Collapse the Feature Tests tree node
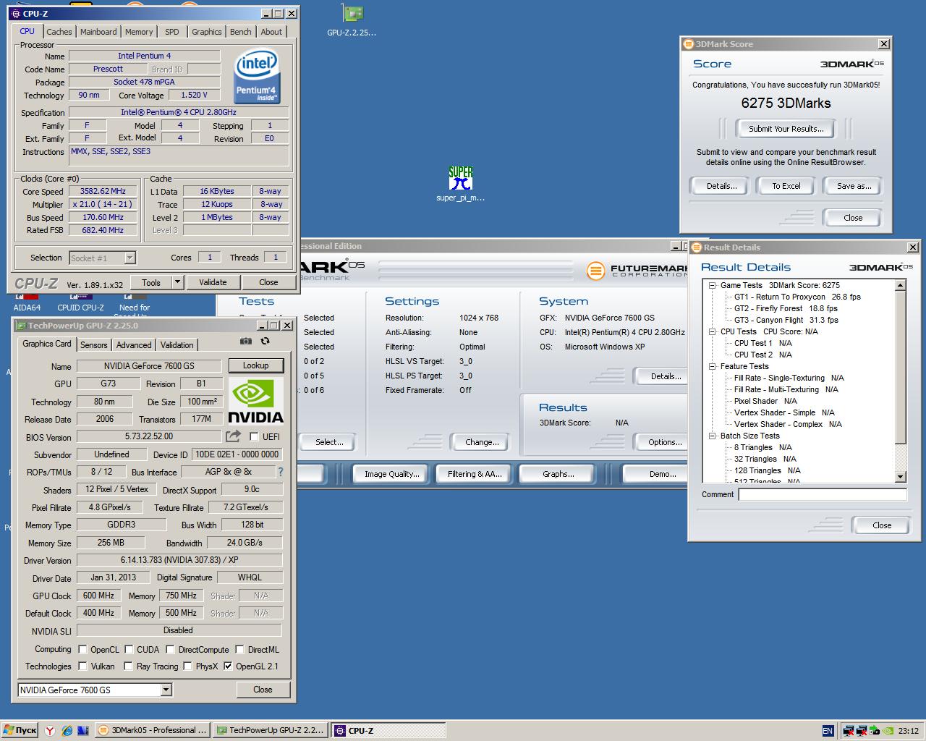Viewport: 926px width, 741px height. point(713,366)
